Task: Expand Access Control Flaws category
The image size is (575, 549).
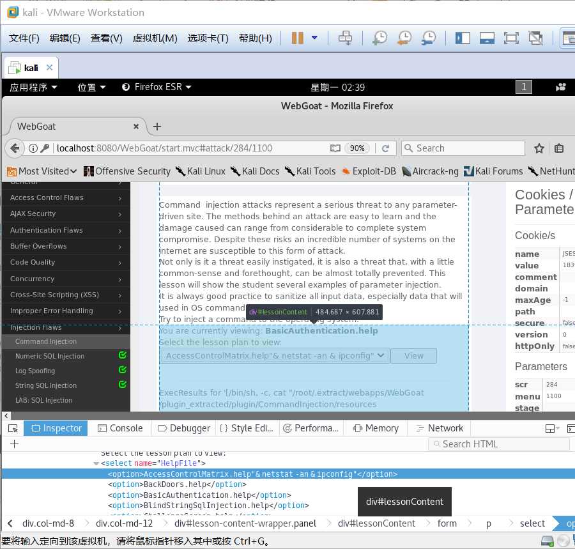Action: pos(66,197)
